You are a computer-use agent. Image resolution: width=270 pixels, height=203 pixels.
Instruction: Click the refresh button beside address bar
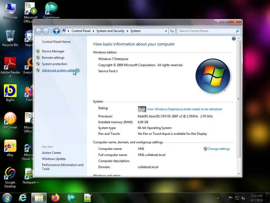(172, 31)
